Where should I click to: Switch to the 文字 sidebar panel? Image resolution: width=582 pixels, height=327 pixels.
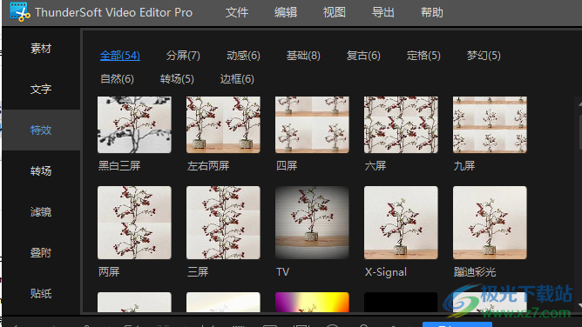pyautogui.click(x=41, y=90)
